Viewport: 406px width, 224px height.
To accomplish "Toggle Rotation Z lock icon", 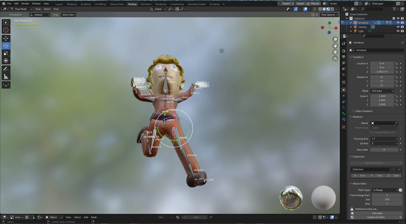I will click(x=396, y=85).
